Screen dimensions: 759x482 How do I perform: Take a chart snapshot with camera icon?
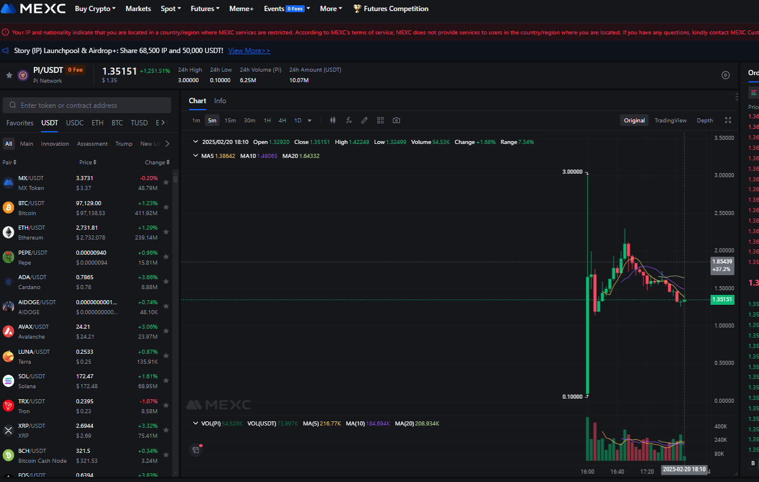[x=396, y=121]
